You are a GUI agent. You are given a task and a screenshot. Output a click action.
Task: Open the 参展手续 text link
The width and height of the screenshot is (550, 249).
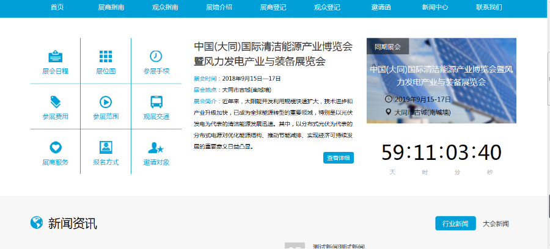(x=156, y=71)
